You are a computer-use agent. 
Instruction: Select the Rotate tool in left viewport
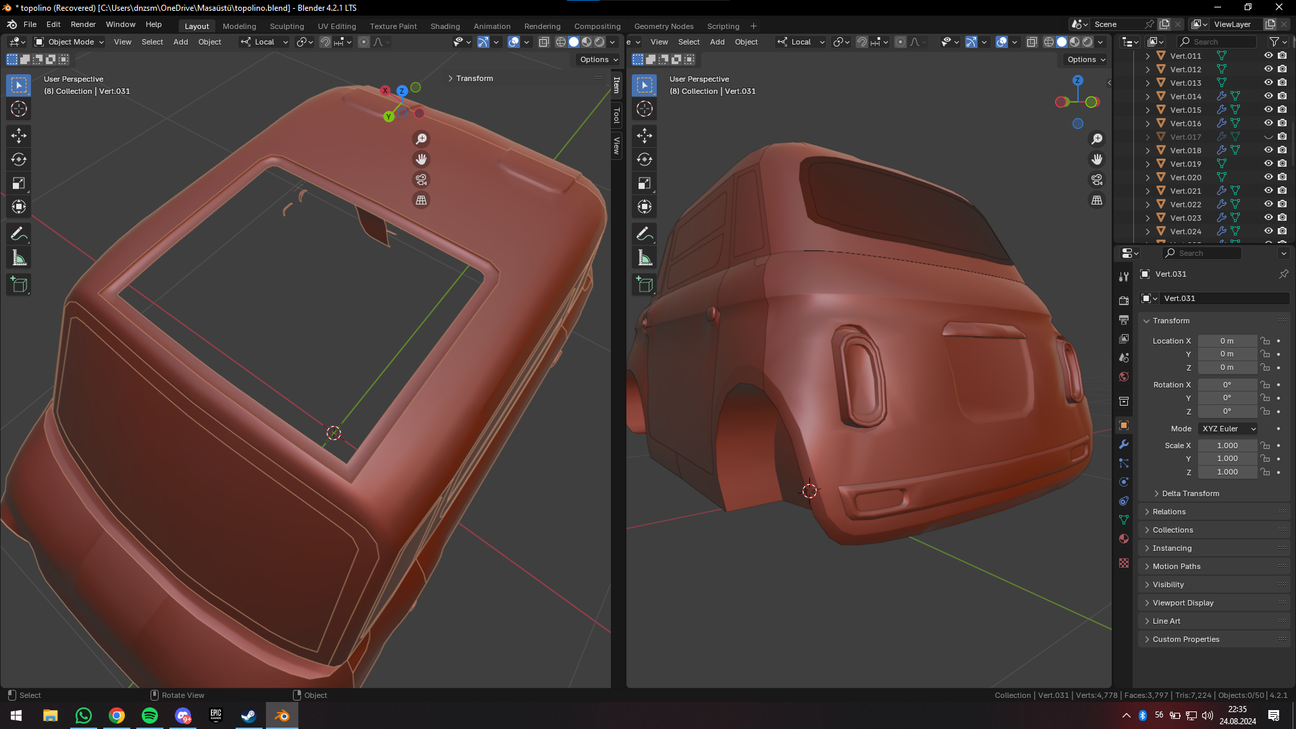[19, 160]
